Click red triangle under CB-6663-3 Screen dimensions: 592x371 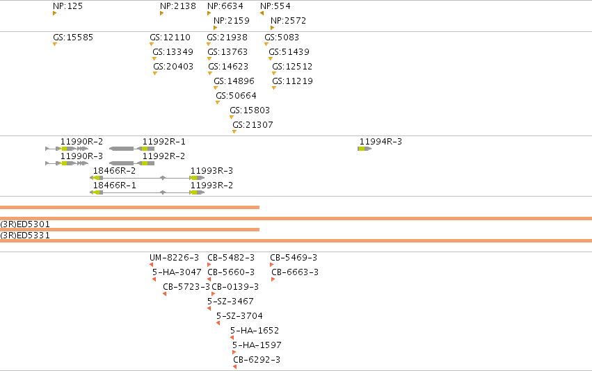(x=273, y=279)
